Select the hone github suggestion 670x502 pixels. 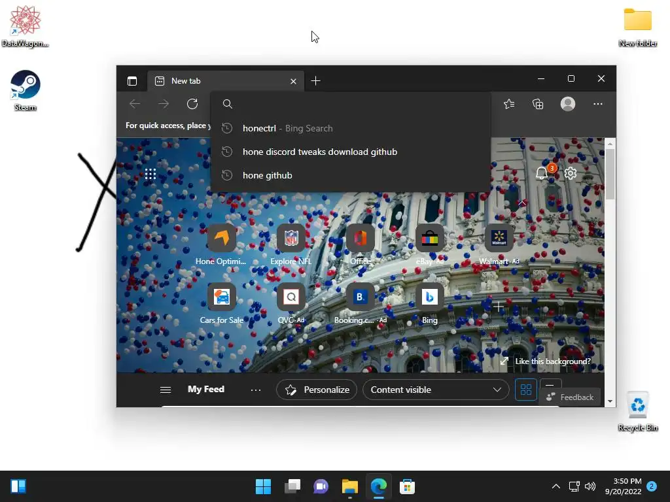[351, 175]
